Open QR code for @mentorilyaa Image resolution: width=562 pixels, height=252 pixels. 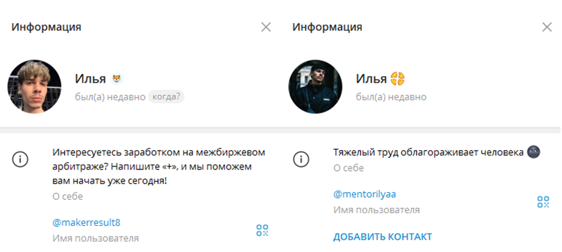[544, 202]
